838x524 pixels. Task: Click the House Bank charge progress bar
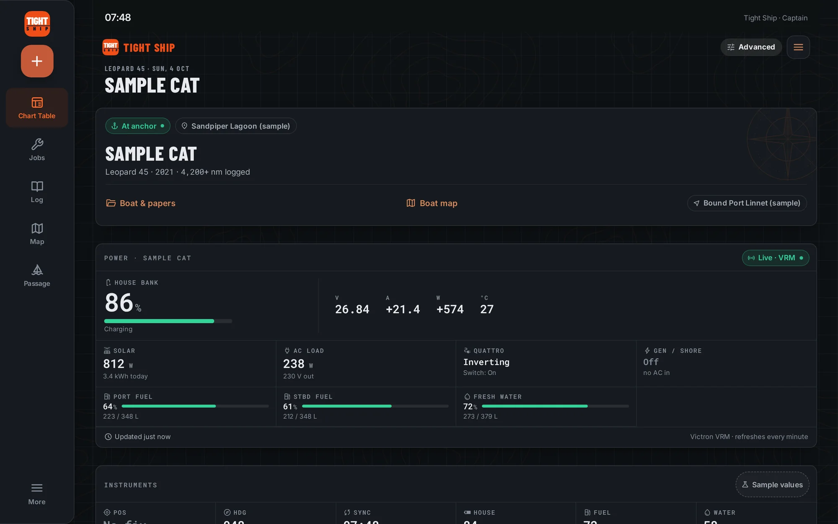click(168, 321)
